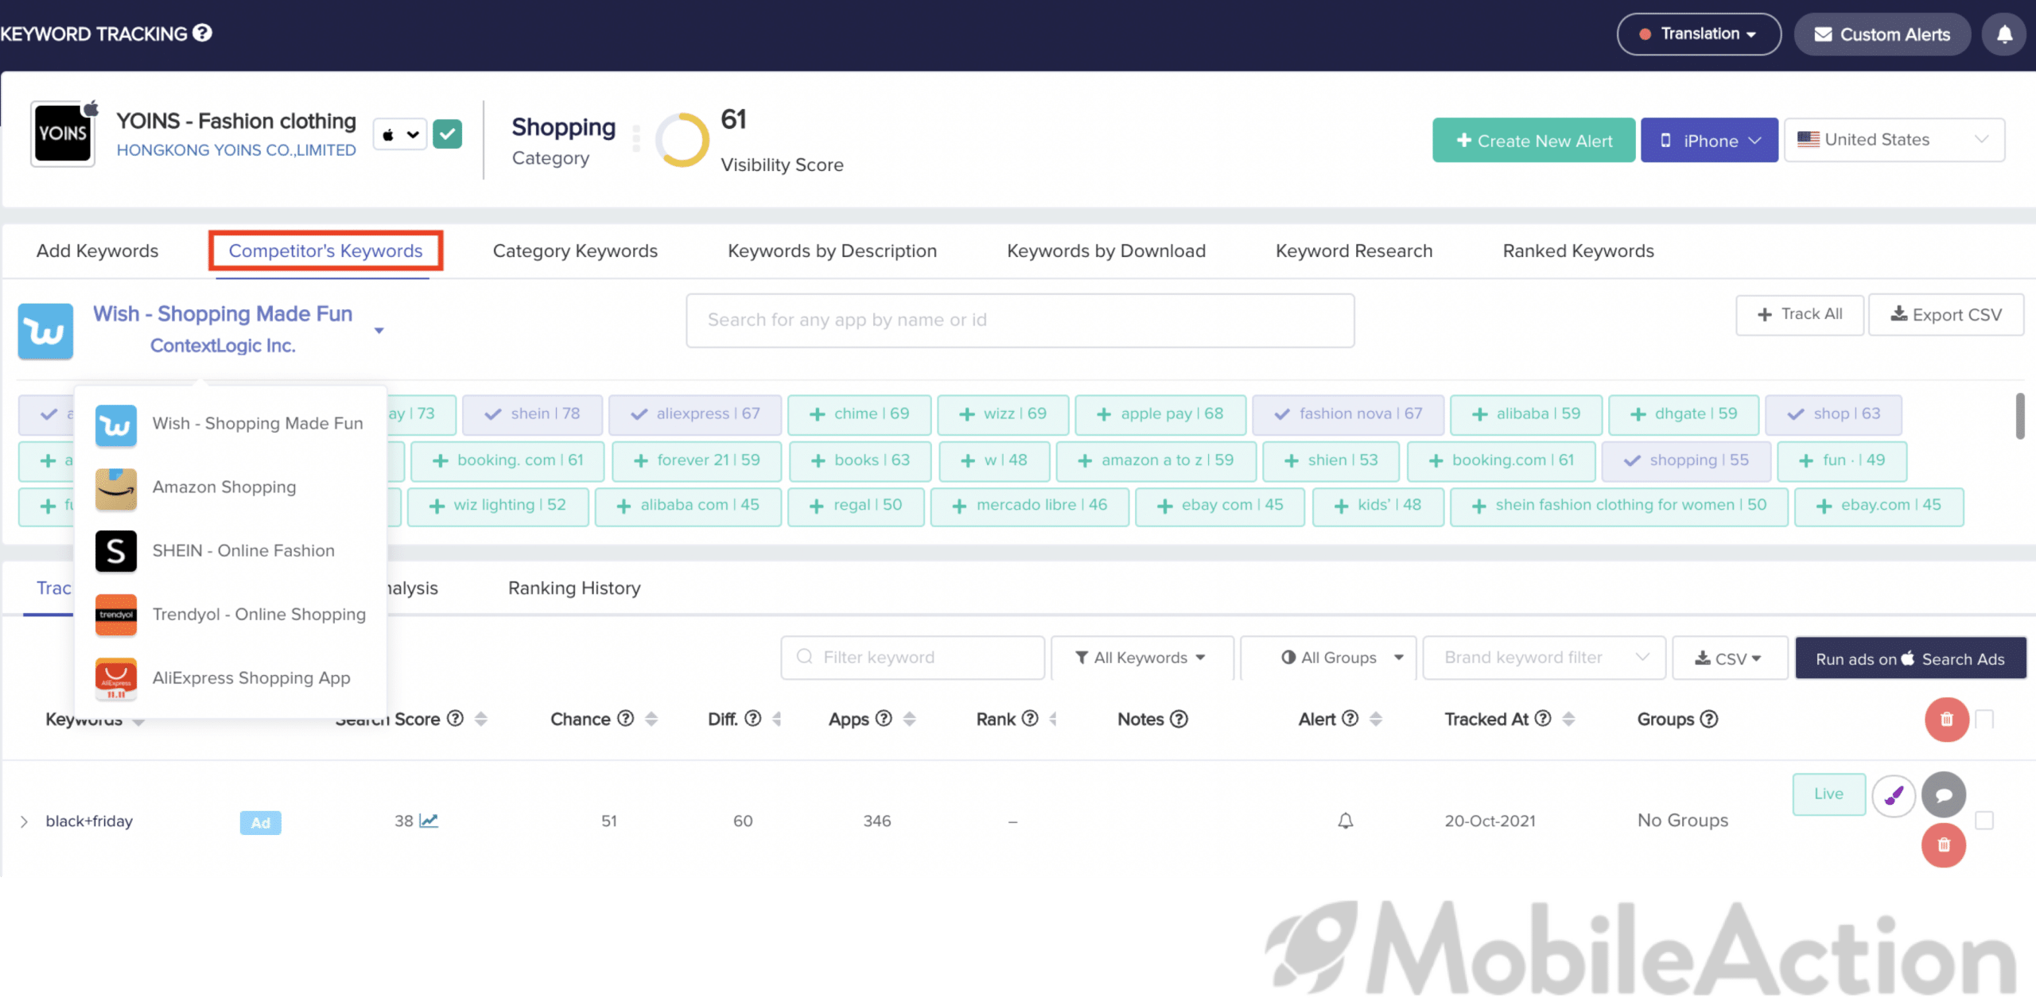Switch to the Category Keywords tab
This screenshot has height=998, width=2036.
[x=575, y=251]
